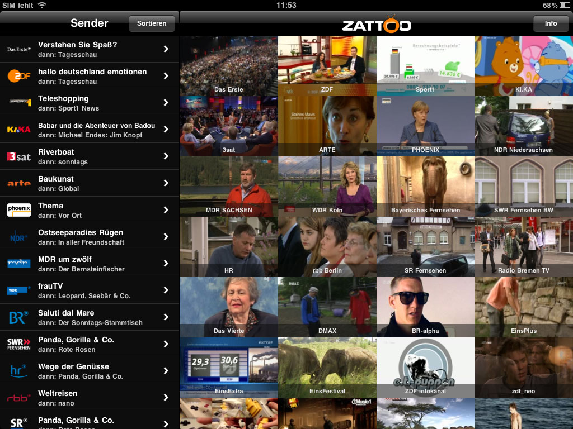Tap the Sport1 logo in sidebar
Screen dimensions: 573x429
(x=18, y=103)
